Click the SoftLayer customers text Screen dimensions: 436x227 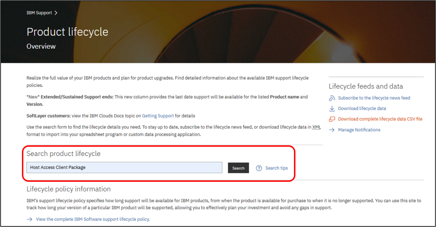click(48, 116)
